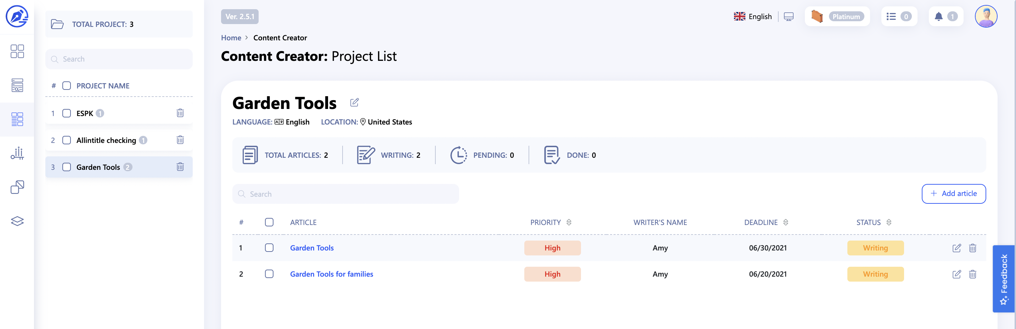Open the English language selector

[752, 17]
